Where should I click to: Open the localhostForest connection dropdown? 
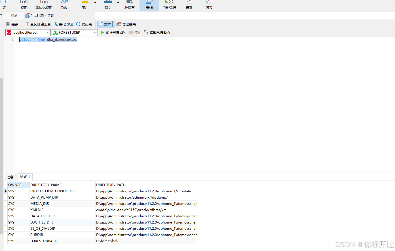[x=48, y=33]
